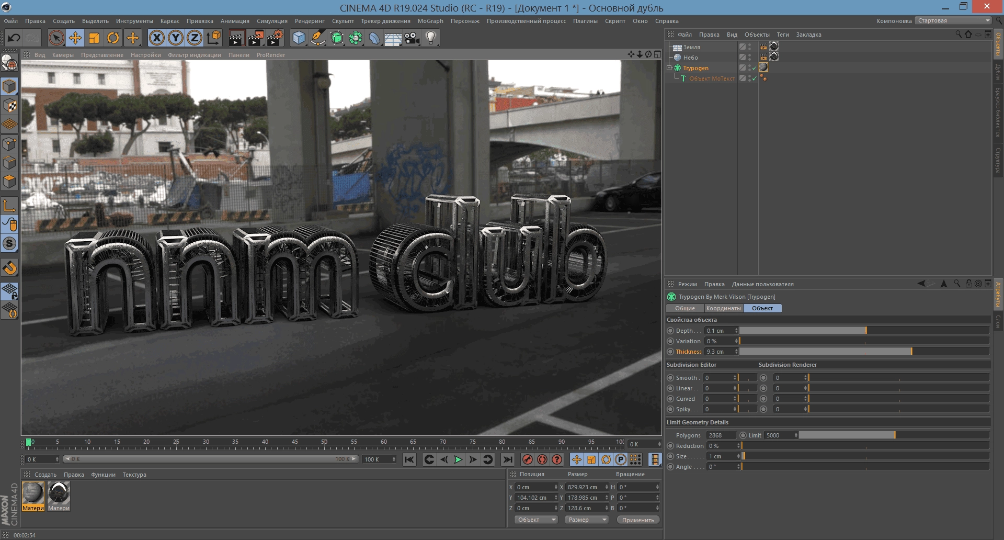Viewport: 1004px width, 540px height.
Task: Add a Cube primitive
Action: click(299, 38)
